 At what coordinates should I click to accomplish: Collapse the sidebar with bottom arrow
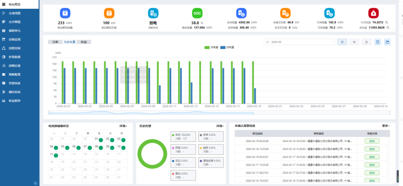35,183
